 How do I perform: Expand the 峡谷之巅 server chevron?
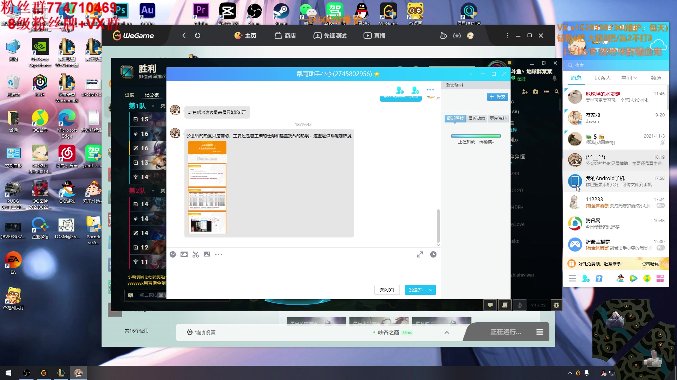(x=447, y=332)
